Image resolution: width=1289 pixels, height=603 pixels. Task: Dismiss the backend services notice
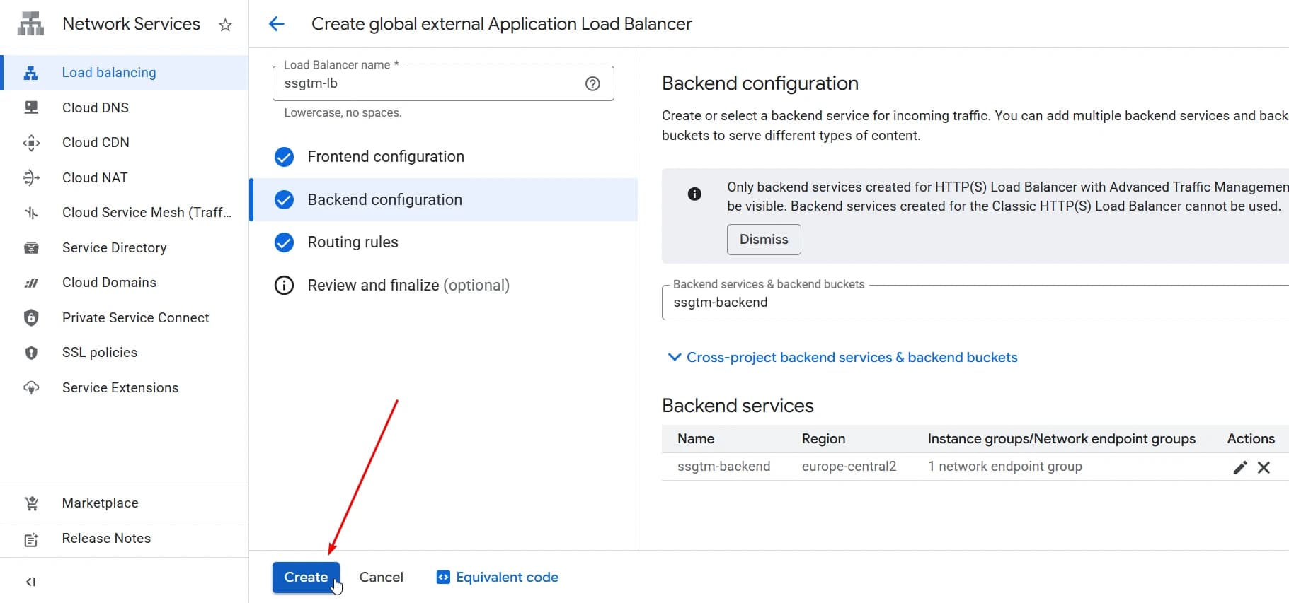764,240
